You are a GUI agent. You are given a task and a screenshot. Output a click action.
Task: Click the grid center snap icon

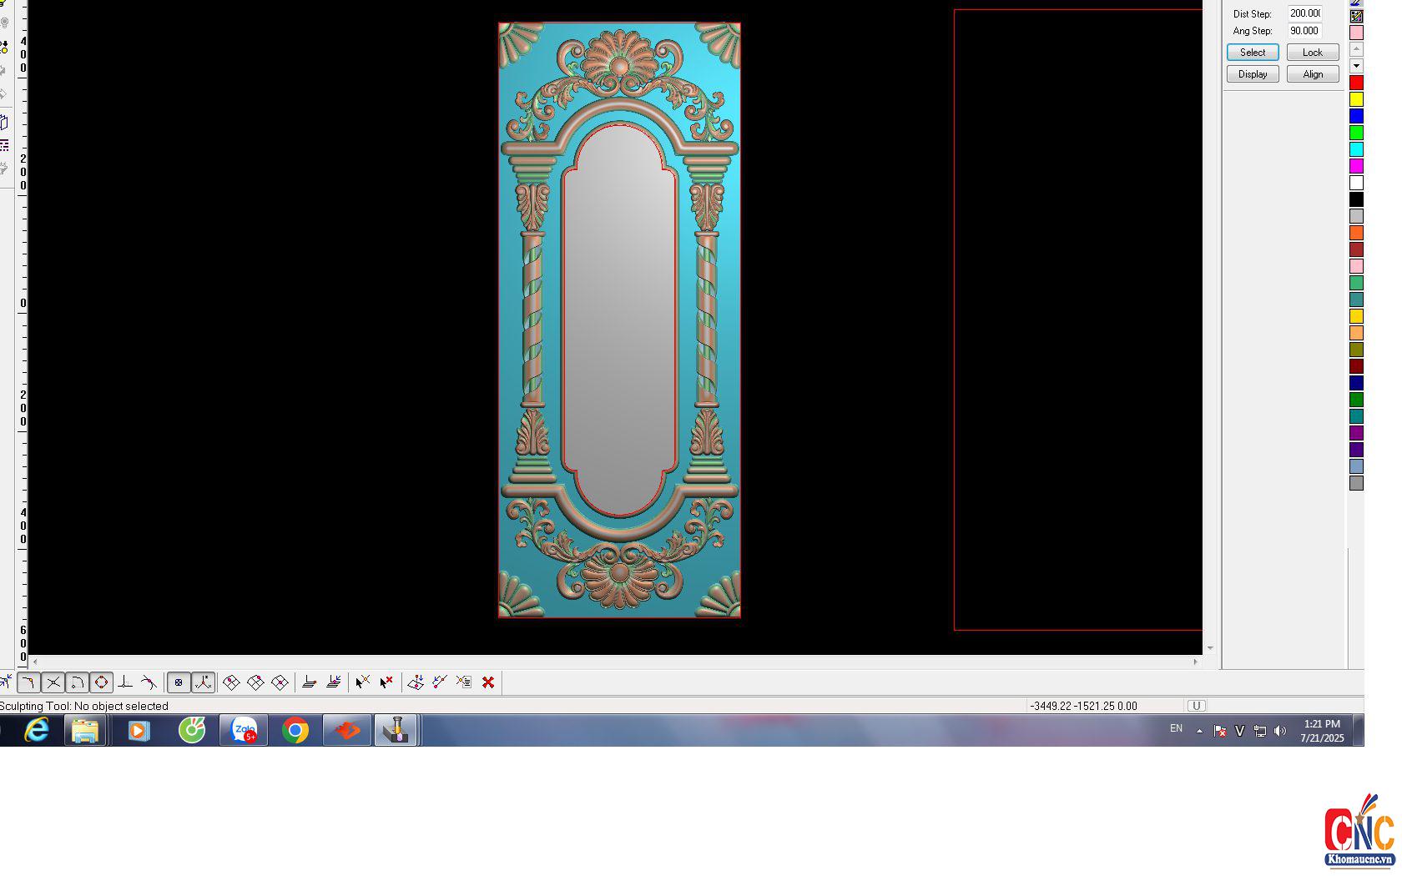(x=179, y=682)
